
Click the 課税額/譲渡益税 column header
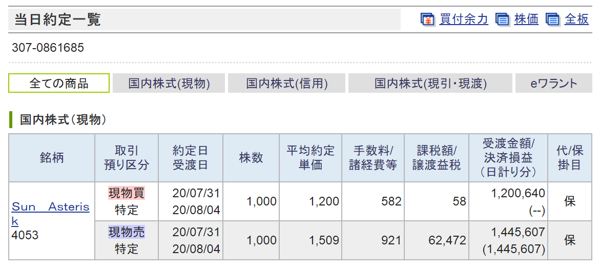437,158
